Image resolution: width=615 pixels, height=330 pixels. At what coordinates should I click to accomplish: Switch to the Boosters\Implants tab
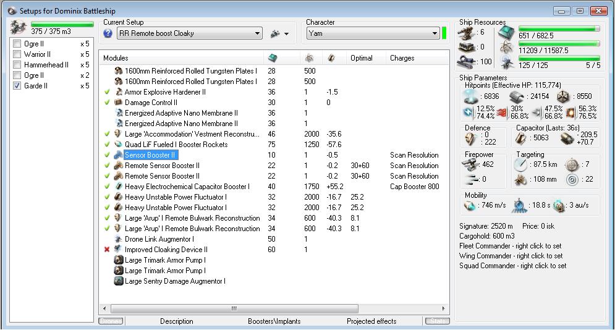pyautogui.click(x=274, y=321)
